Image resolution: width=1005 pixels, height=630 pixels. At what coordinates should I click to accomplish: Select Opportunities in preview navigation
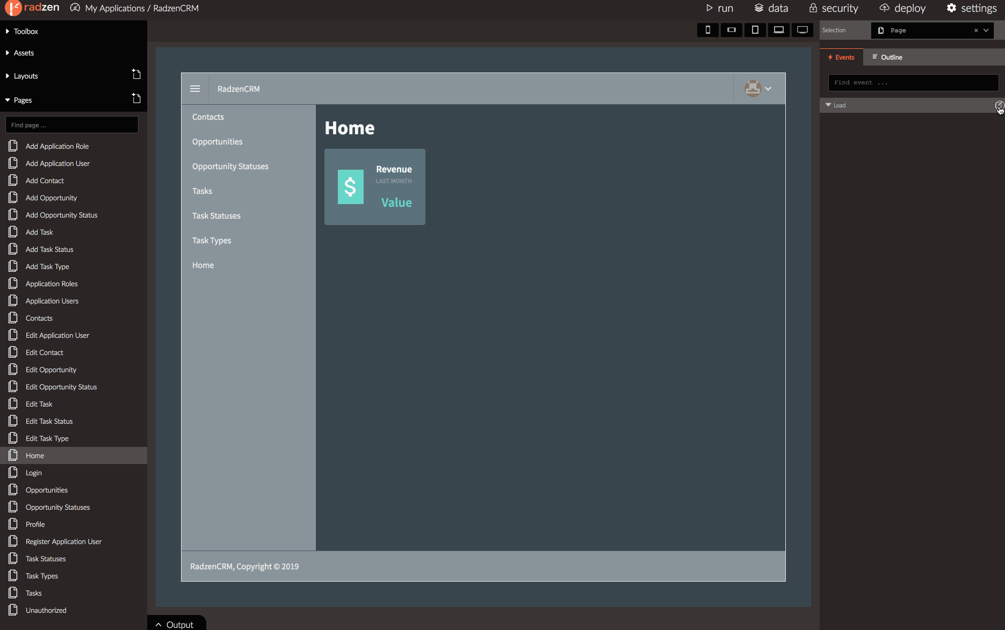[217, 141]
